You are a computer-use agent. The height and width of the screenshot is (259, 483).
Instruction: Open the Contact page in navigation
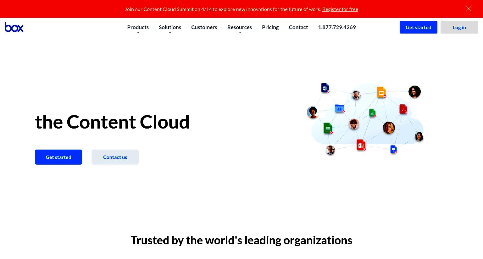point(298,27)
